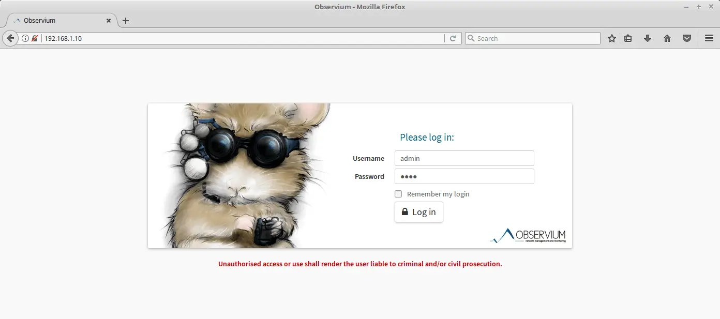The height and width of the screenshot is (319, 720).
Task: Enable the Remember my login checkbox
Action: point(398,194)
